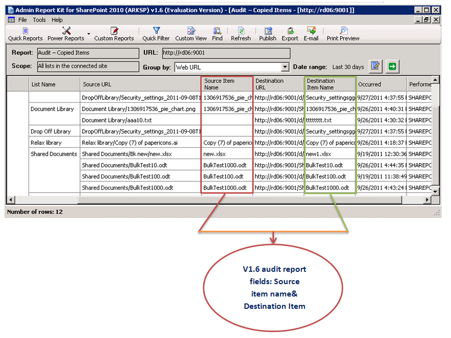Select Shared Documents/BulkTest100.odt source URL
Viewport: 451px width, 338px height.
pos(140,176)
